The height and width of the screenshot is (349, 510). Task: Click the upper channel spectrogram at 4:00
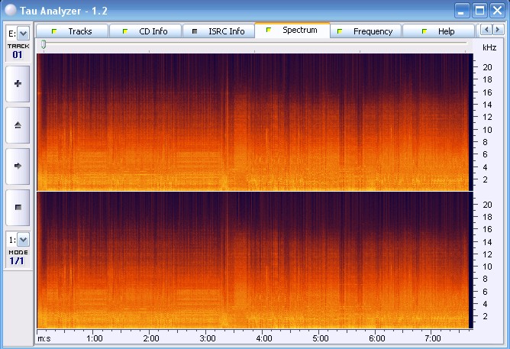pyautogui.click(x=264, y=122)
